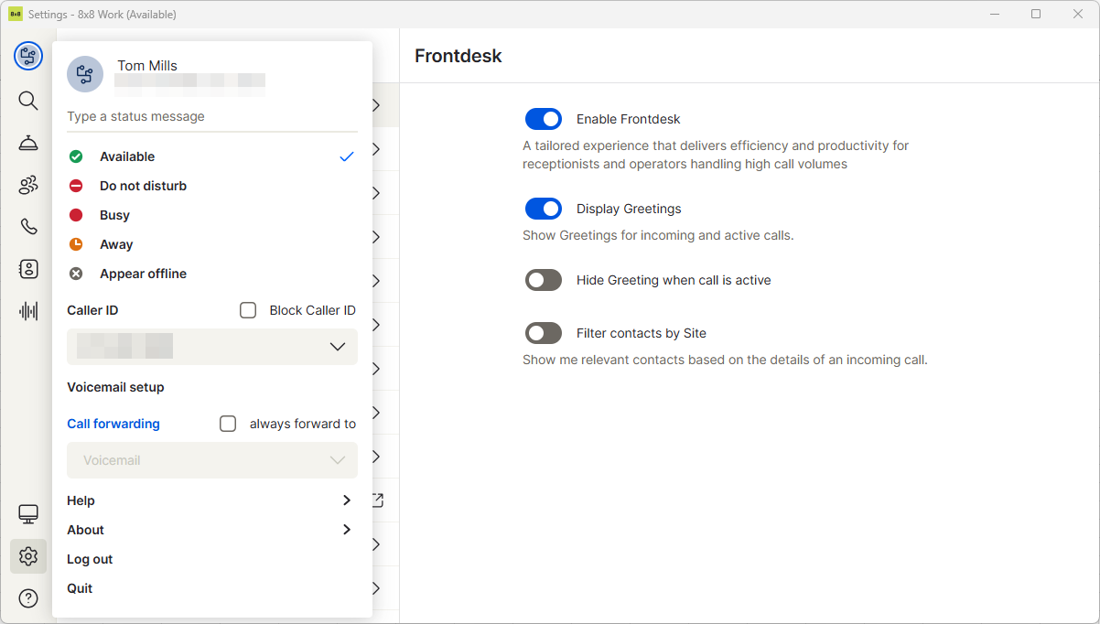The image size is (1100, 624).
Task: Click the green Available status icon
Action: coord(76,156)
